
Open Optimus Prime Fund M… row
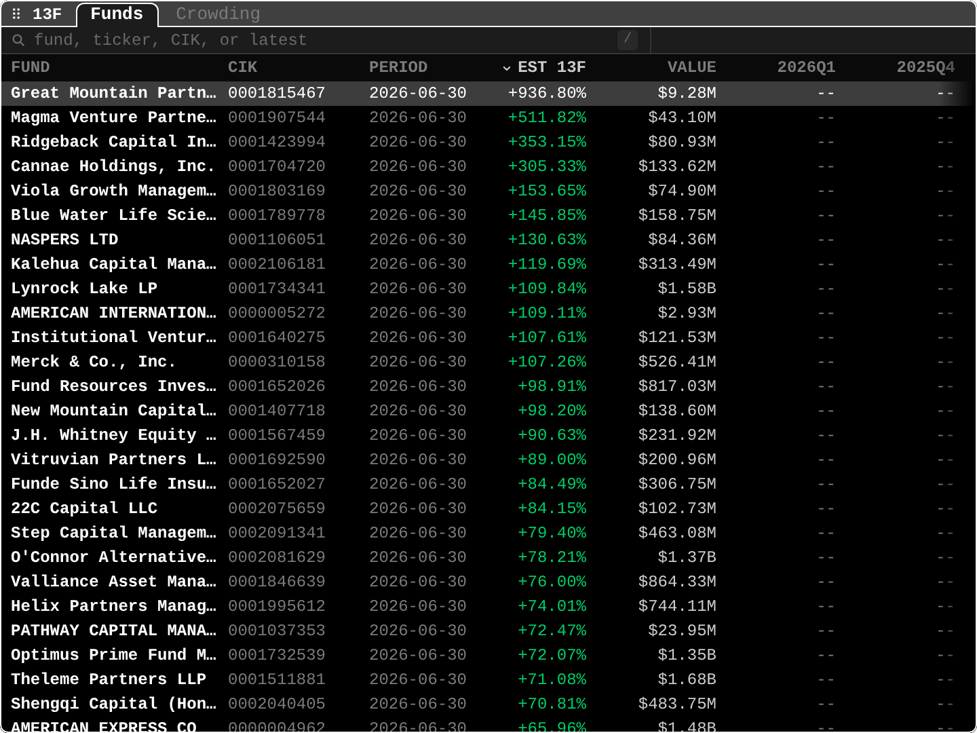point(488,655)
